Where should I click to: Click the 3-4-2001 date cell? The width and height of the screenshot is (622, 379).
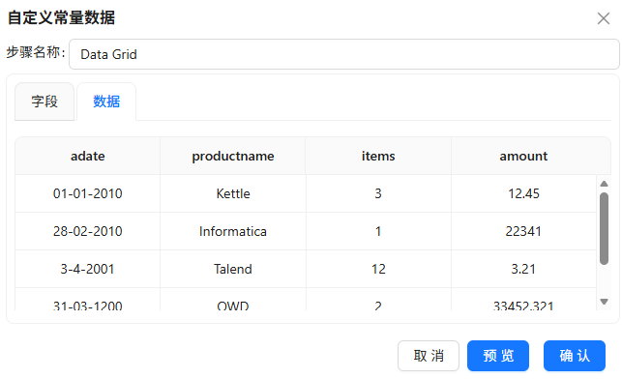88,269
